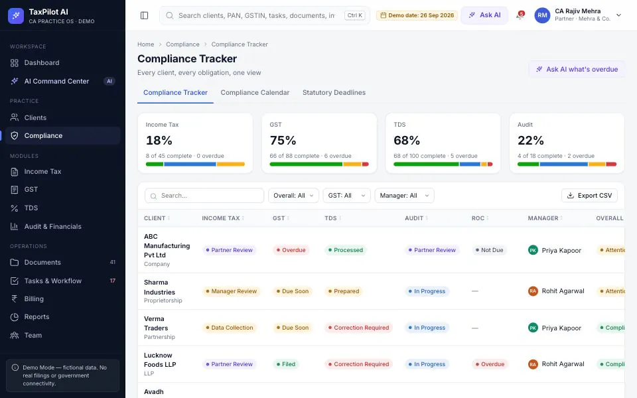Screen dimensions: 637x398
Task: Open the Manager: All filter dropdown
Action: 404,196
